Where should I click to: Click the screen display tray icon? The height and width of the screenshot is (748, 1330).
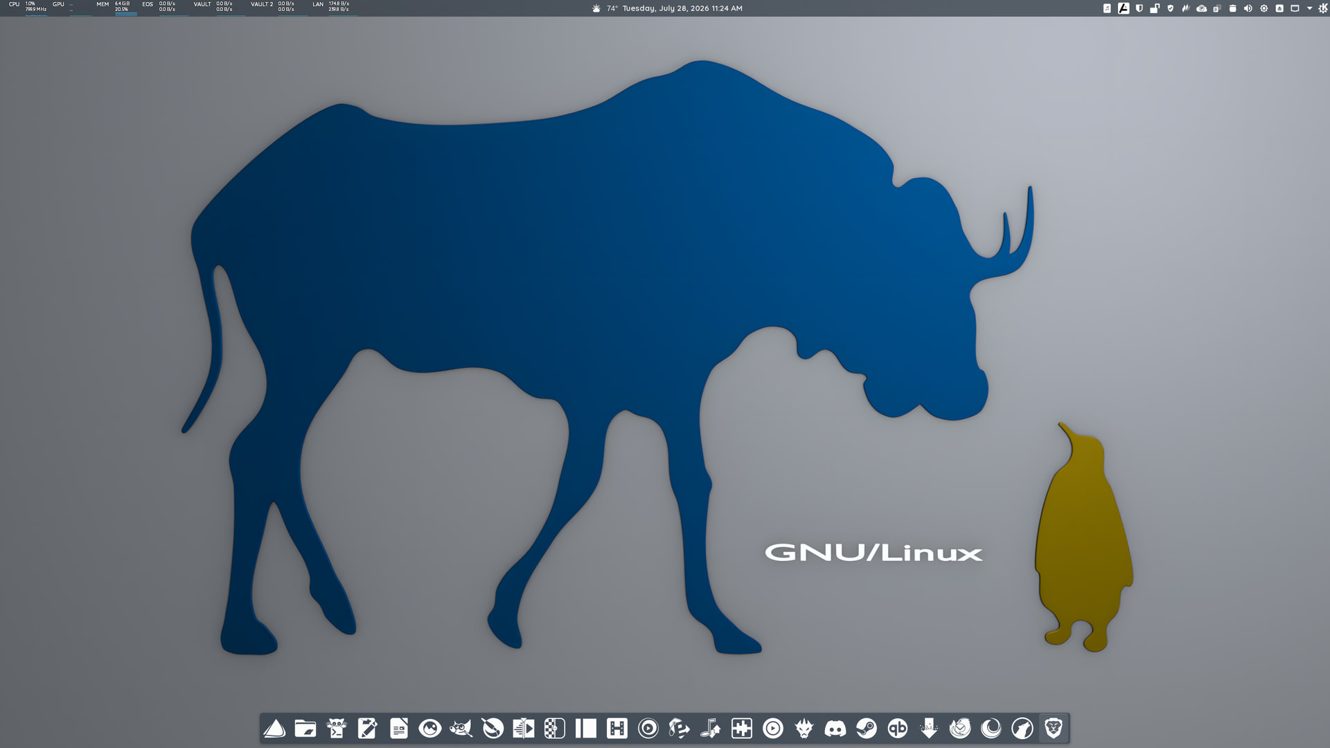tap(1295, 8)
